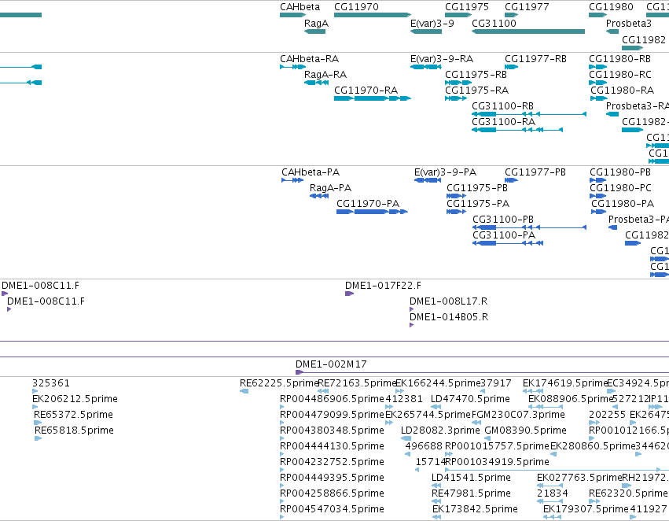Click BAC end DME1-017F22.F
This screenshot has height=521, width=669.
[x=349, y=294]
